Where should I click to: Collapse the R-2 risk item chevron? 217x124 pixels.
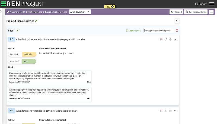point(175,111)
